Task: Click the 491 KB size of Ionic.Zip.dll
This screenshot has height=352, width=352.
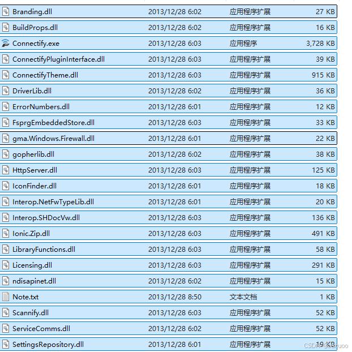Action: click(x=323, y=234)
